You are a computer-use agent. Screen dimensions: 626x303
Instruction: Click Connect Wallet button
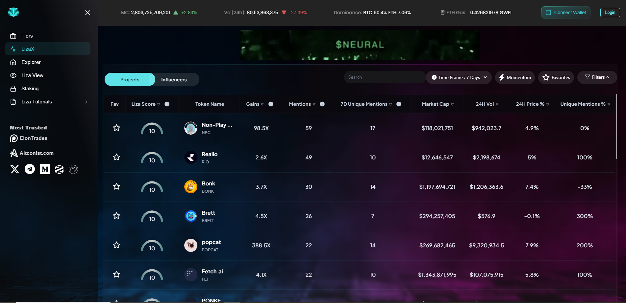point(566,13)
